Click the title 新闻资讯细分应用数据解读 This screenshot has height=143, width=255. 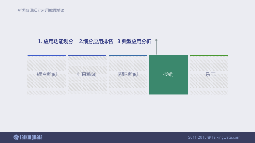click(x=41, y=10)
